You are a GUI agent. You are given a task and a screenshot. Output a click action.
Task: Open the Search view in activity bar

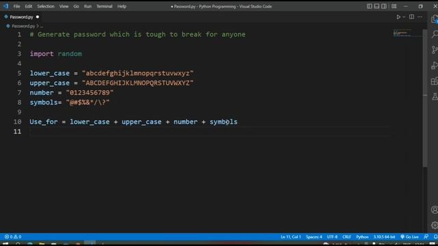pyautogui.click(x=435, y=35)
